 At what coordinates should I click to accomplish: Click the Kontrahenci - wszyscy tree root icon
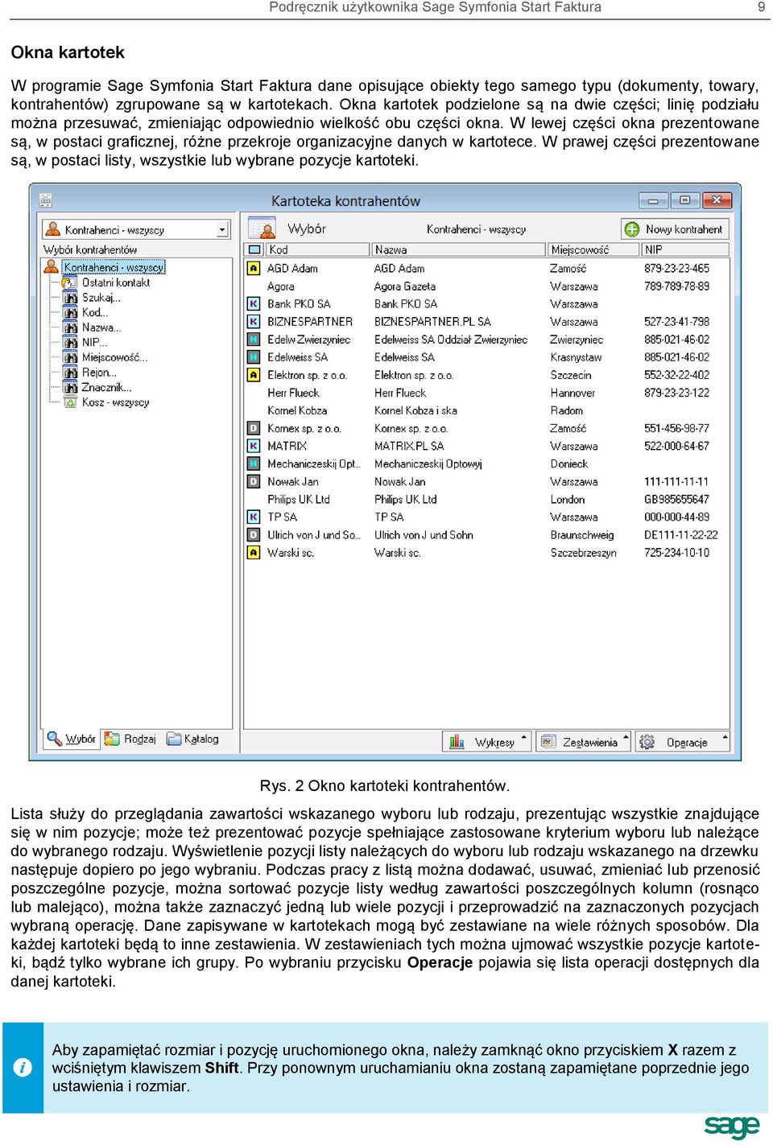click(x=52, y=266)
